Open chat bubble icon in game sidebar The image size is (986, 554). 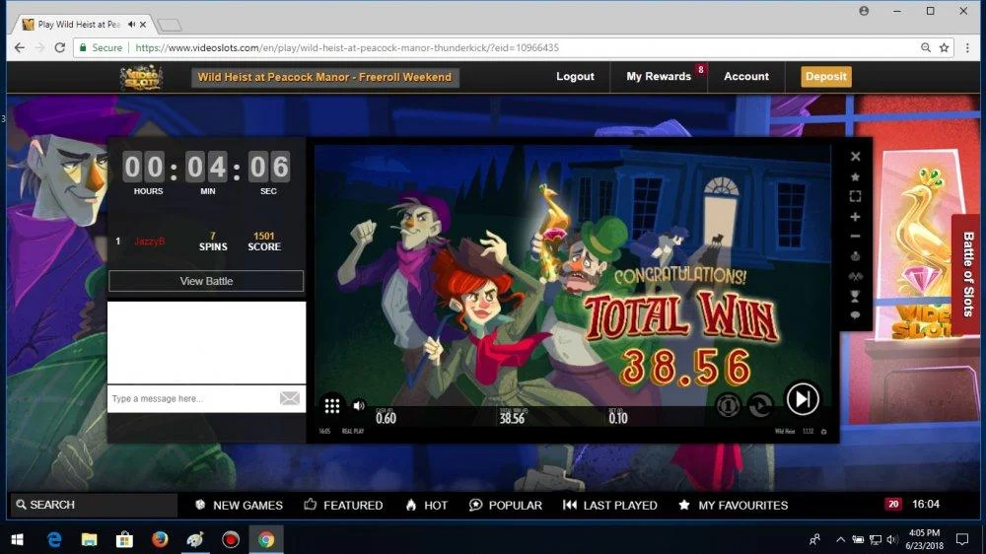855,315
